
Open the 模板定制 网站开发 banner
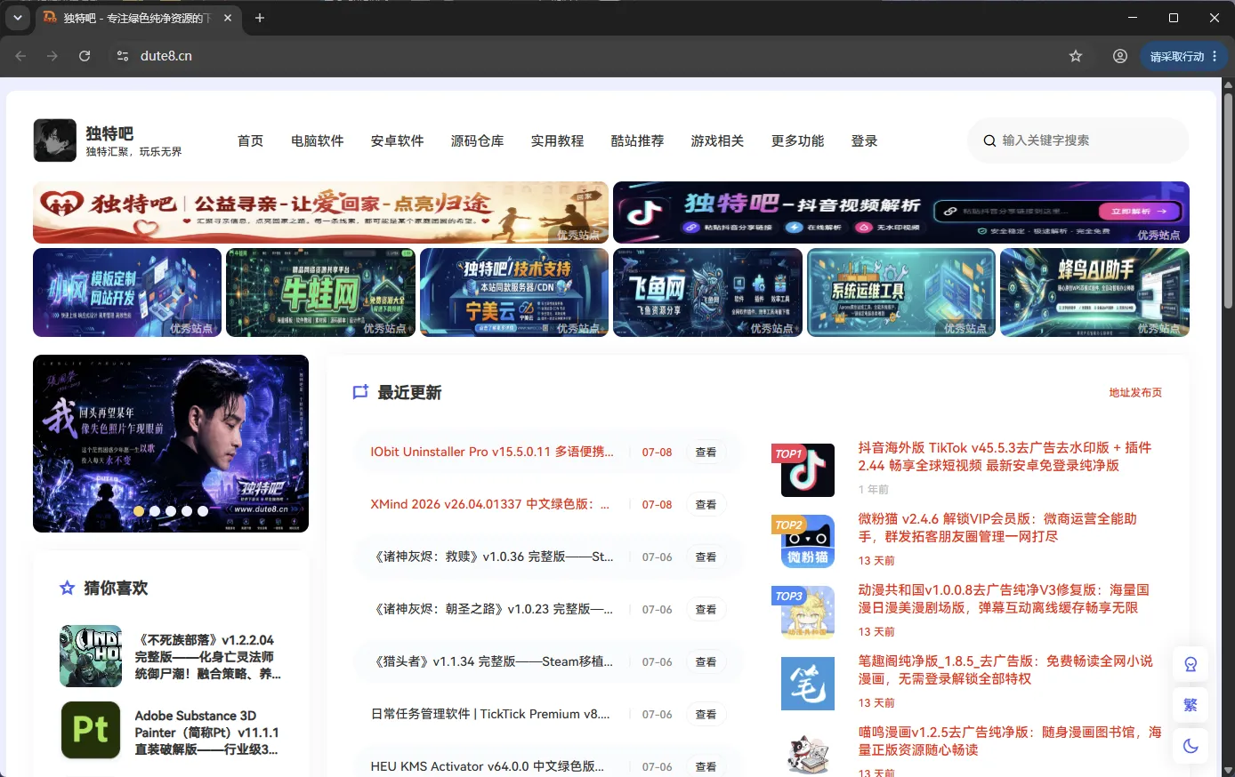pos(127,292)
